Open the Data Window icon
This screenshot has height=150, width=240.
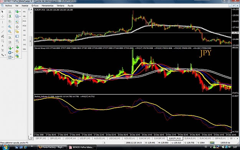coord(17,27)
